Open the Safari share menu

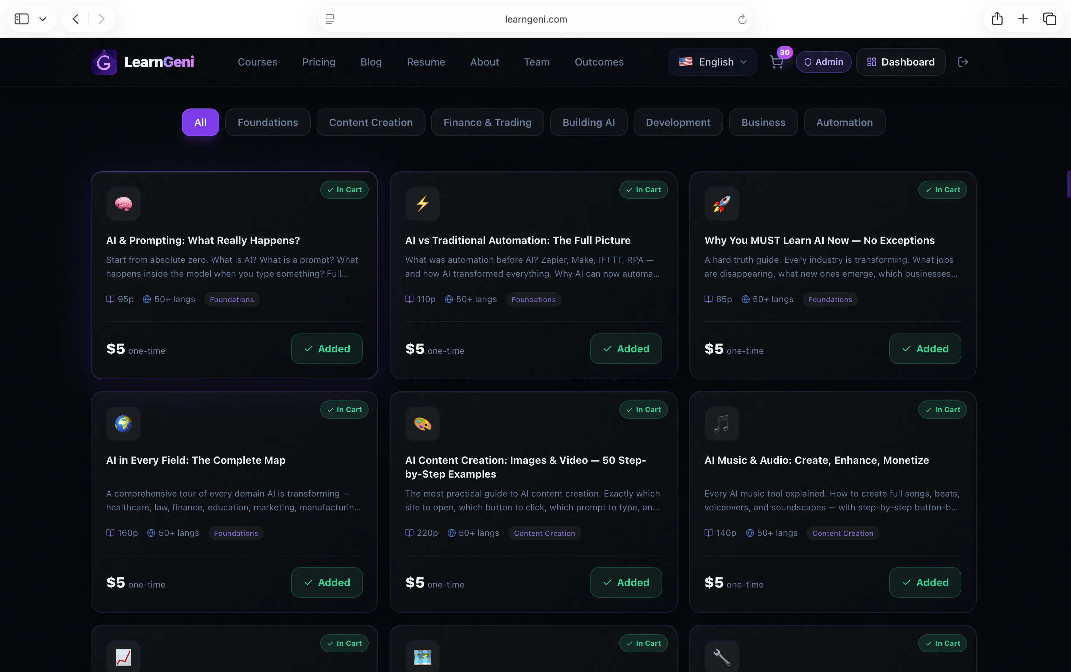(997, 19)
